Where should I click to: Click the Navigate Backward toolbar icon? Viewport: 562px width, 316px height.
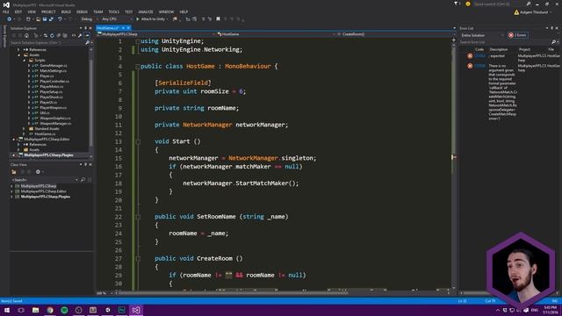10,19
